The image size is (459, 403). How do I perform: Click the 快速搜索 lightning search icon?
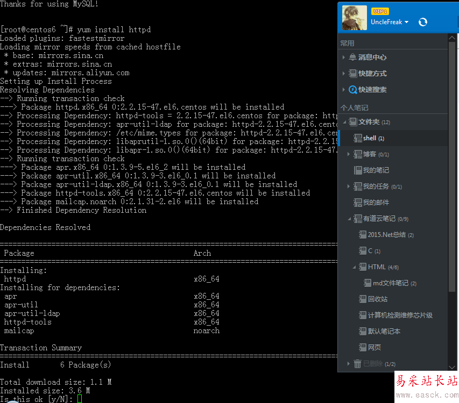pos(353,89)
